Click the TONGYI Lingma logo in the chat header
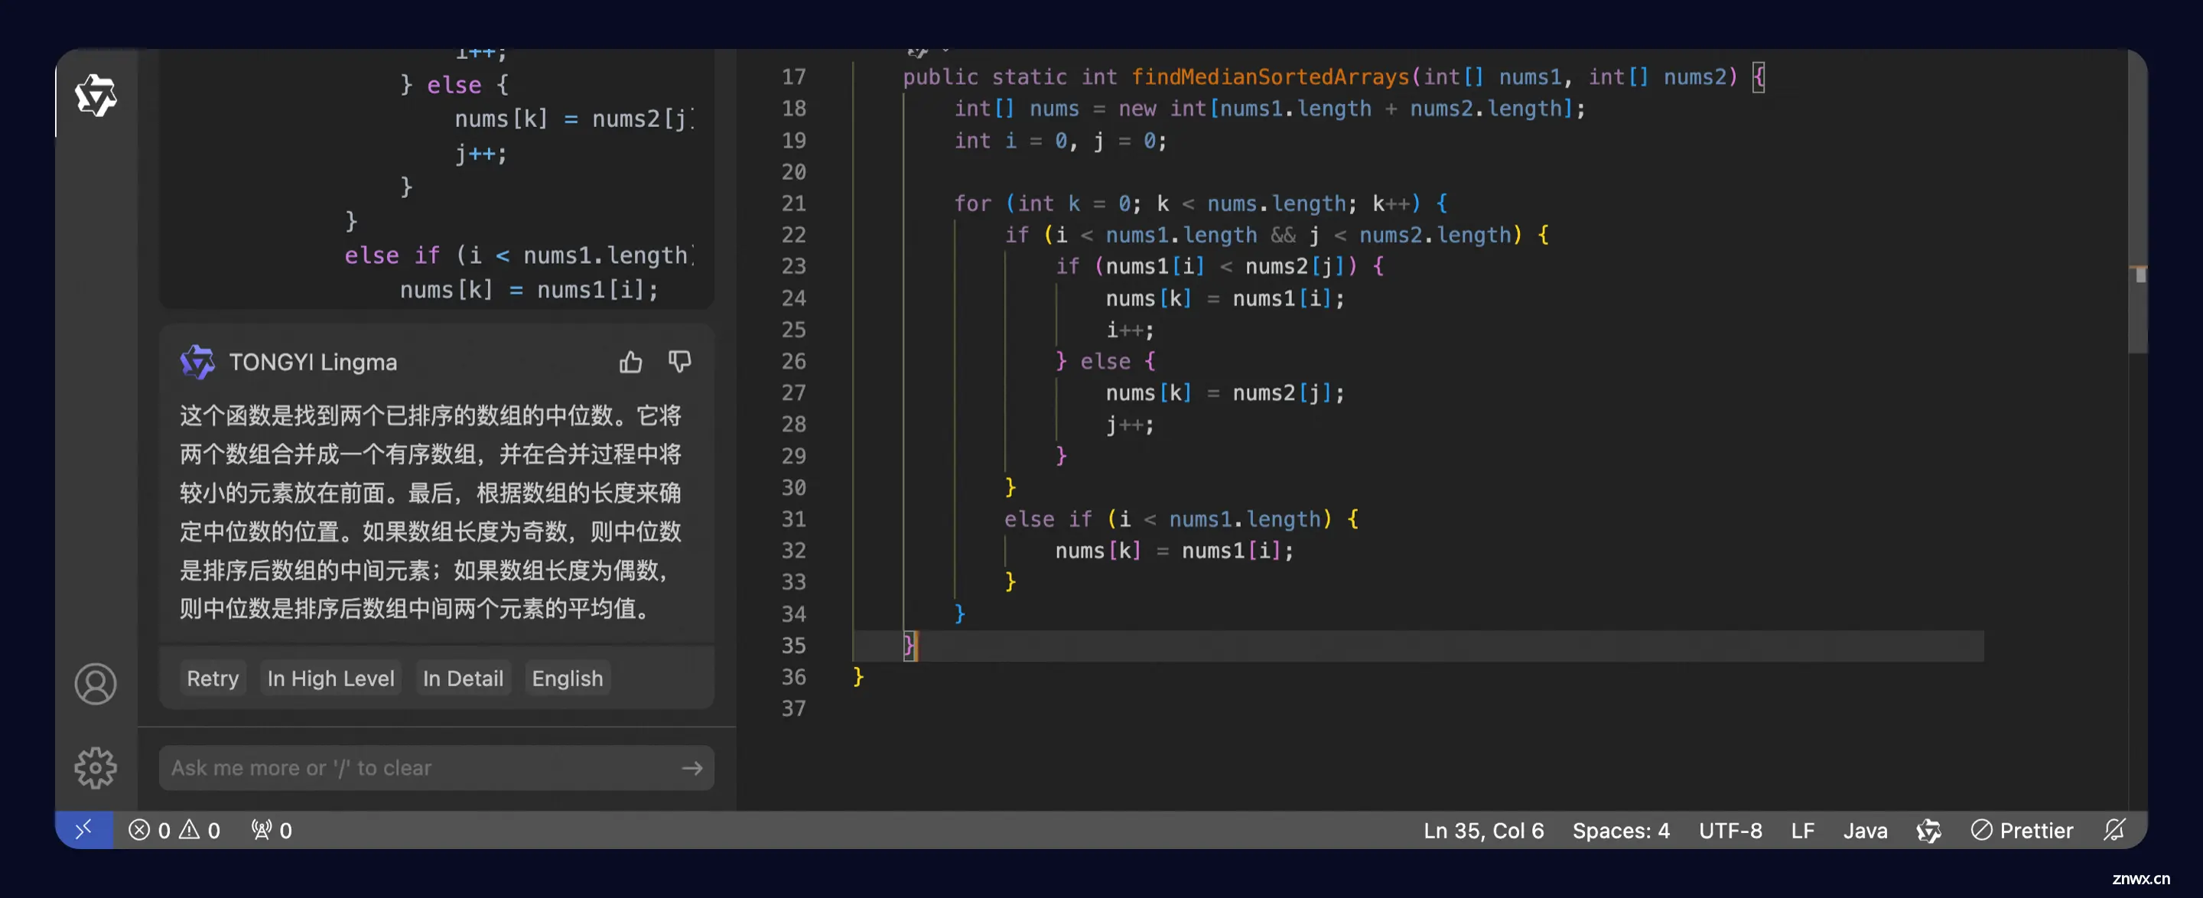The height and width of the screenshot is (898, 2203). click(x=197, y=362)
